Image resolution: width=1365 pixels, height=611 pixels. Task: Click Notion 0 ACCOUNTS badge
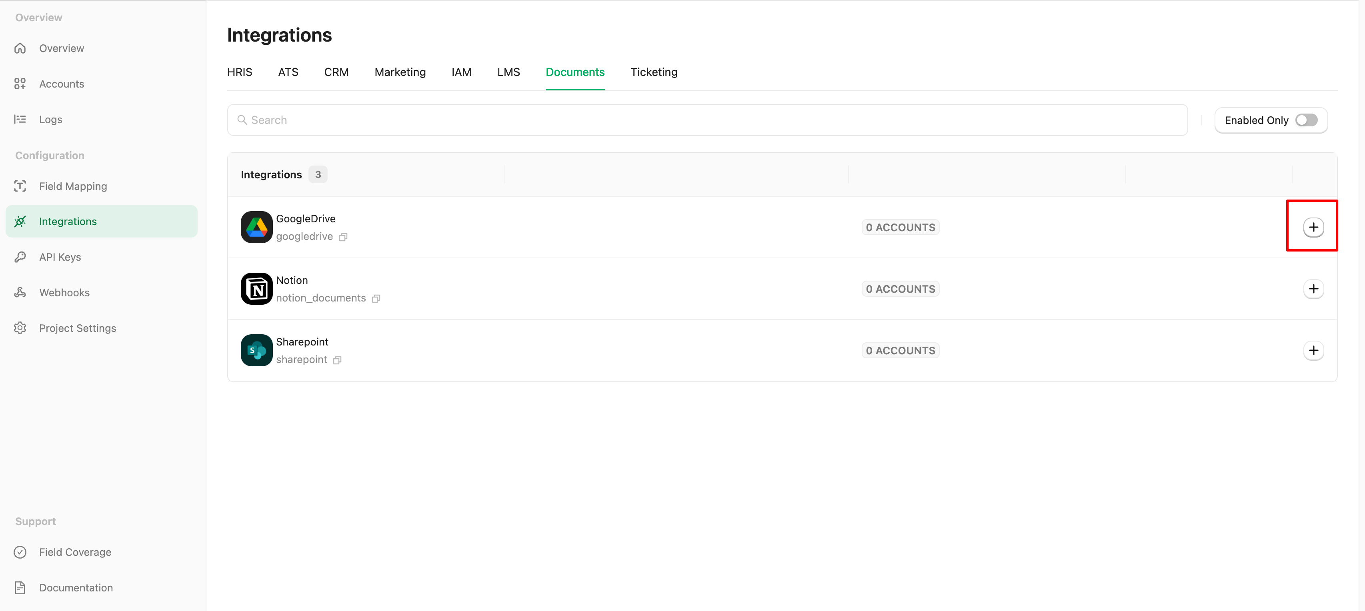coord(900,289)
